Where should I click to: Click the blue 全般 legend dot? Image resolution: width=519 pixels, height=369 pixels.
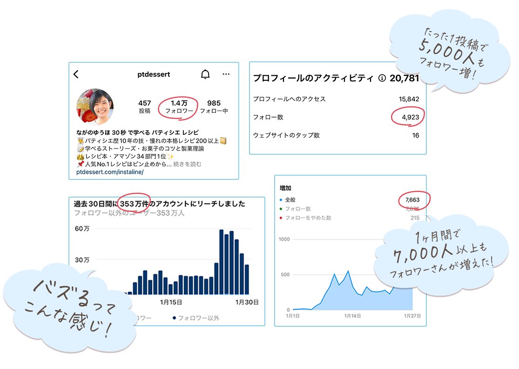click(281, 200)
